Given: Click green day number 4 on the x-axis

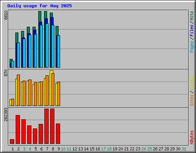Looking at the screenshot, I should (x=30, y=149).
